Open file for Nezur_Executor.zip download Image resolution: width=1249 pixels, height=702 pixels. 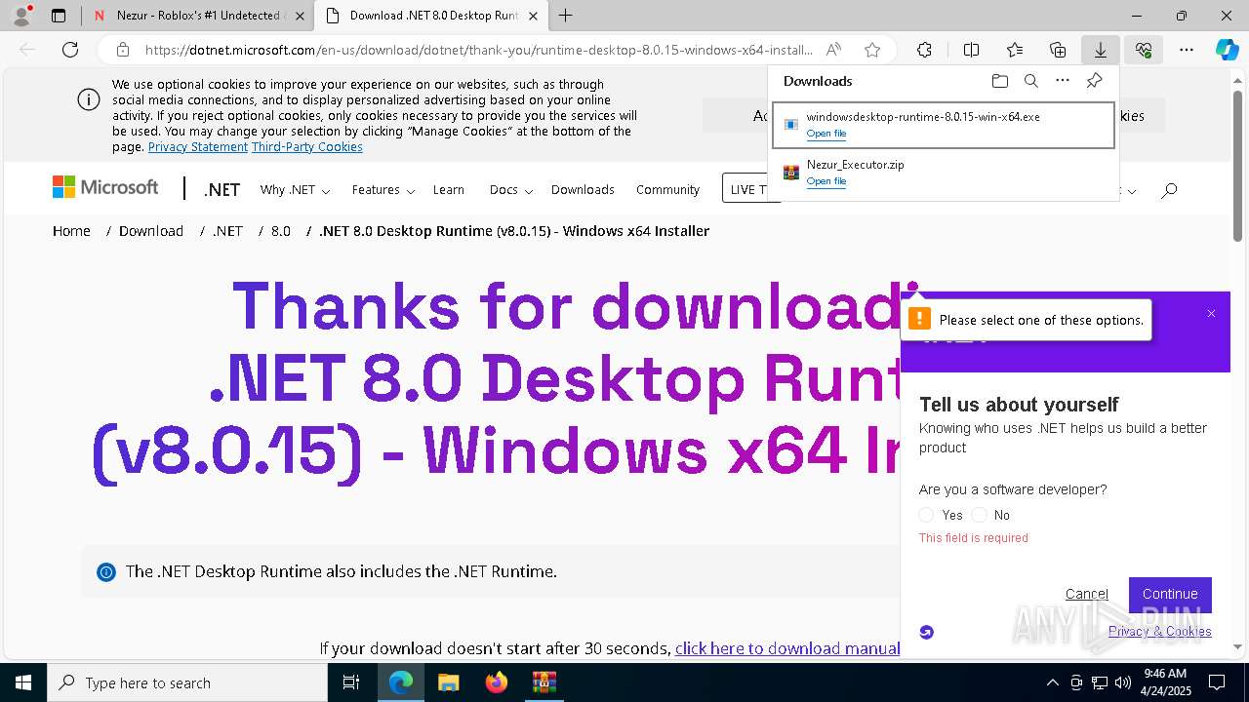826,181
